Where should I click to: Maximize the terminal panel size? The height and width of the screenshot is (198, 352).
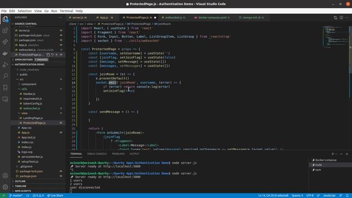coord(341,154)
